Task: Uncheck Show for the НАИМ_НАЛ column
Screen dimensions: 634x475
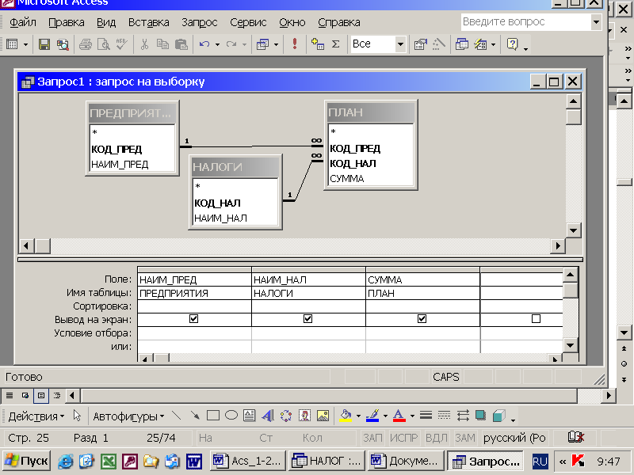Action: point(307,319)
